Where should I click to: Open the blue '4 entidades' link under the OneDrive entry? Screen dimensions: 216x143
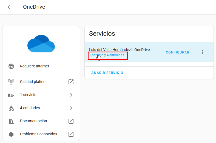click(x=115, y=55)
